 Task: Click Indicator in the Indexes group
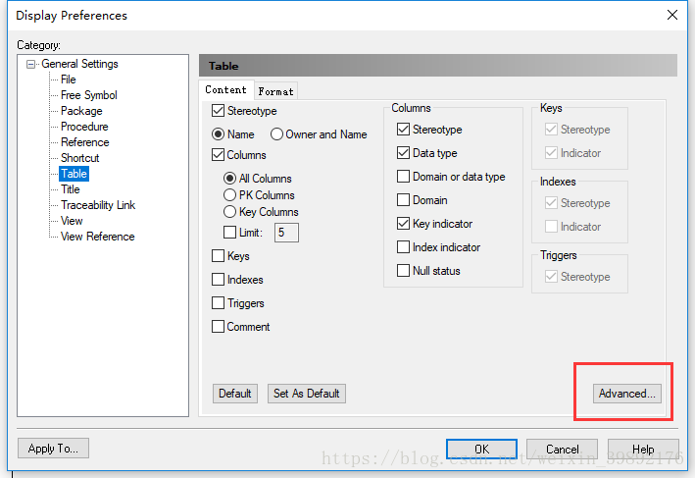click(551, 227)
